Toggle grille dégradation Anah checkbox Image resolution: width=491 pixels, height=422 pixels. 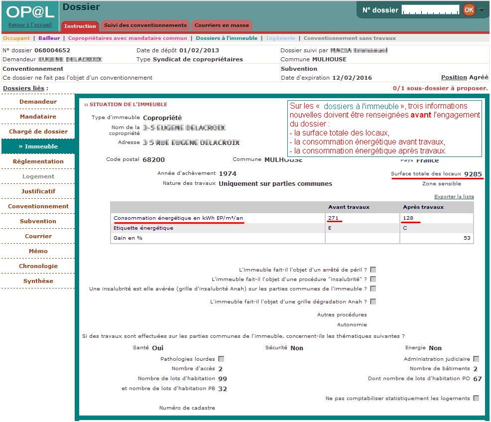pyautogui.click(x=373, y=302)
